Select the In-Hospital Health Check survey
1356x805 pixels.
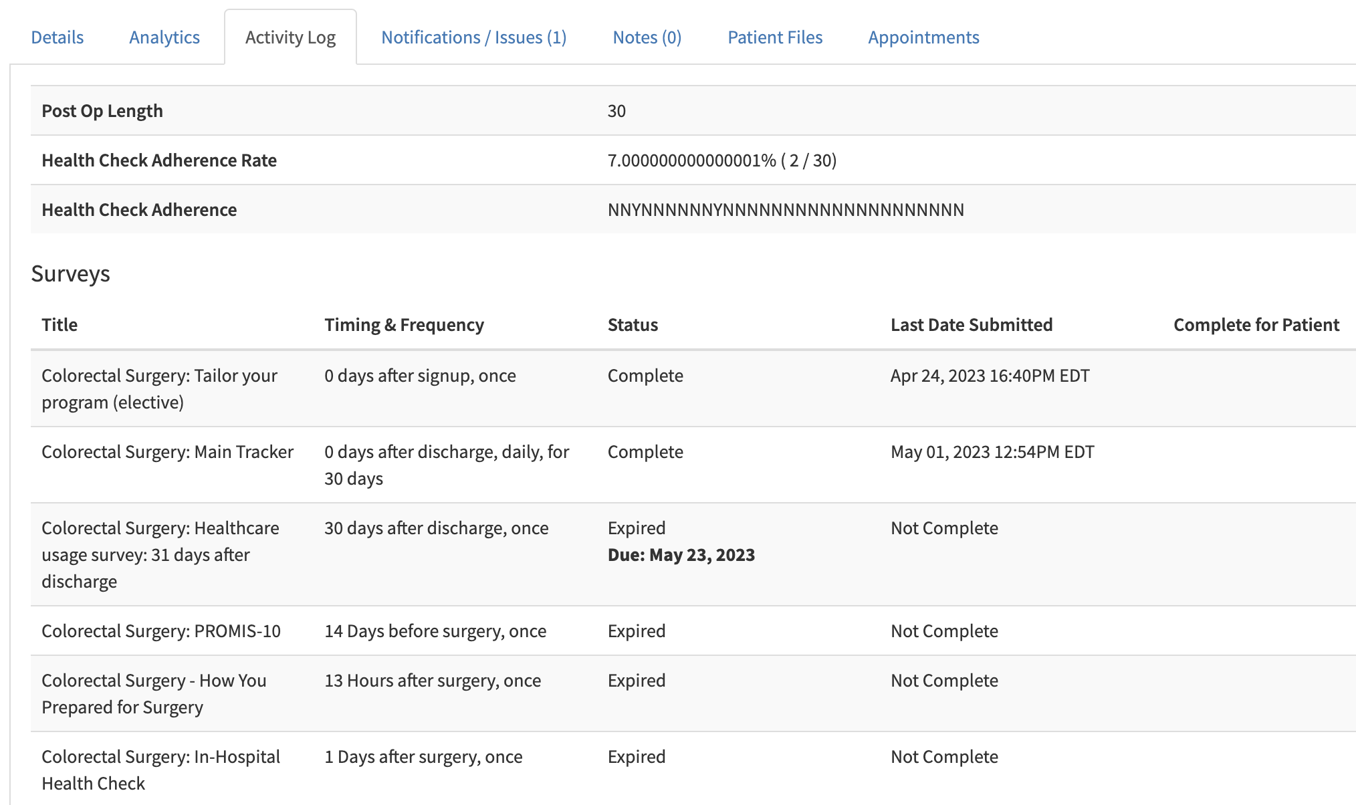(x=160, y=770)
